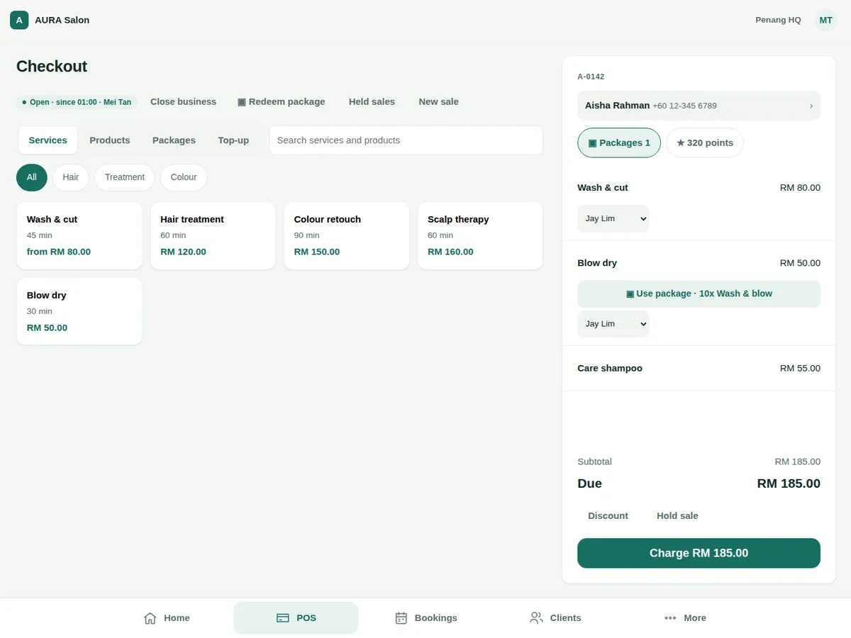
Task: Switch to the Packages tab
Action: (x=174, y=140)
